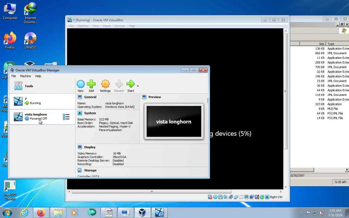Click the optical disc status bar icon
The height and width of the screenshot is (218, 349).
coord(215,197)
